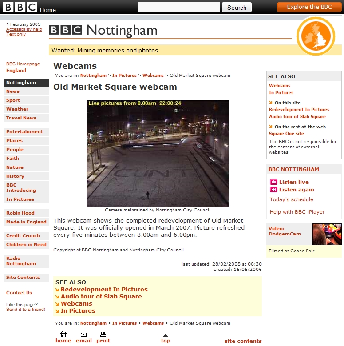Open Audio tour of Slab Square in sidebar
Image resolution: width=344 pixels, height=346 pixels.
pos(297,116)
